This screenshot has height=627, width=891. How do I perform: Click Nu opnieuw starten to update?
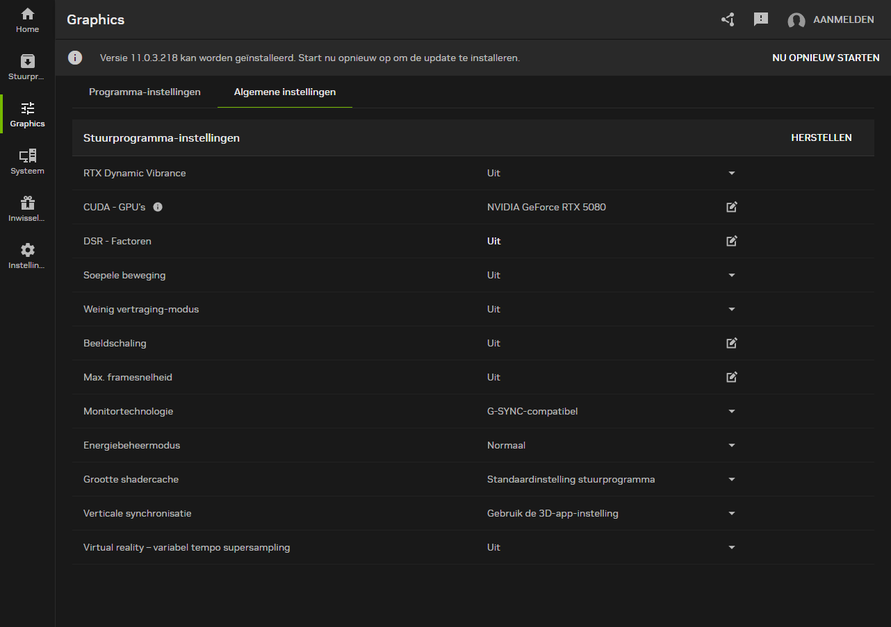(826, 58)
